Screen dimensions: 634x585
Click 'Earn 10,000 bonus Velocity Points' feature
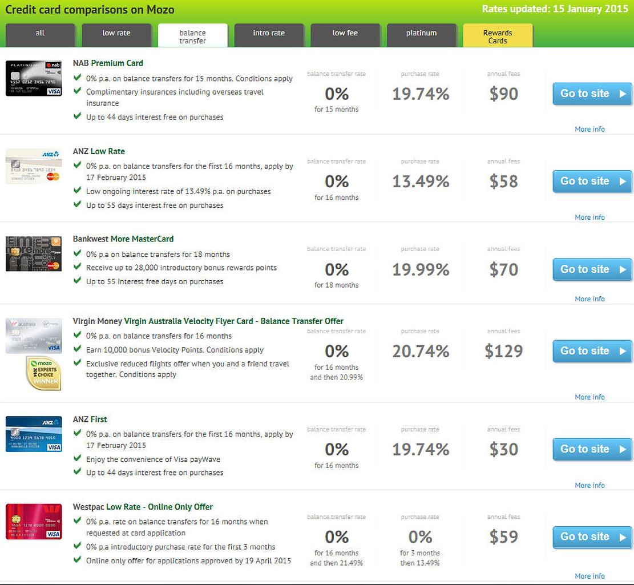click(x=175, y=350)
